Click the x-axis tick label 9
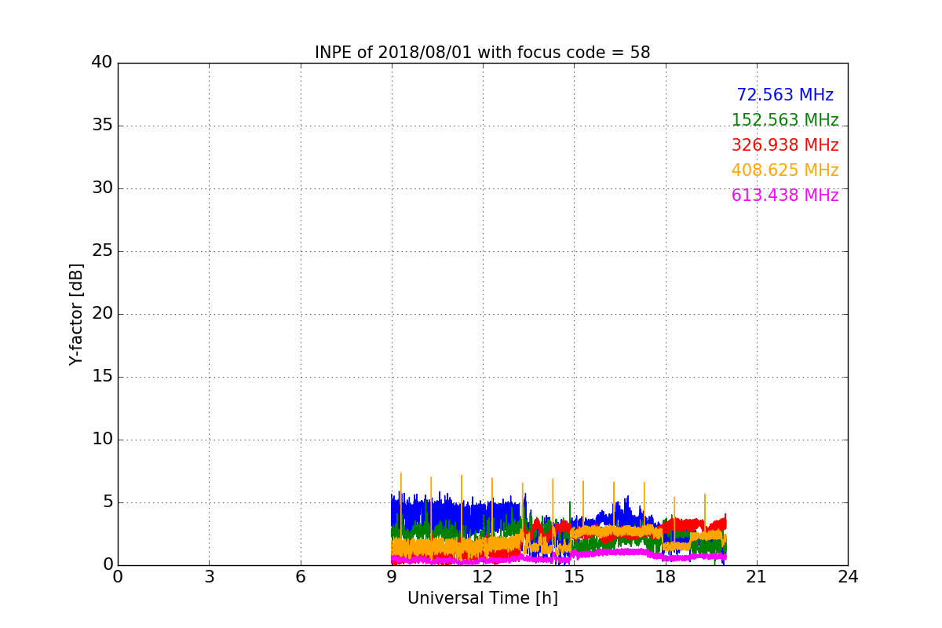 (x=392, y=577)
